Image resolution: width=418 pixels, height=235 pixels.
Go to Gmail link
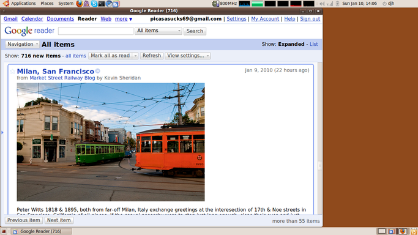[10, 19]
